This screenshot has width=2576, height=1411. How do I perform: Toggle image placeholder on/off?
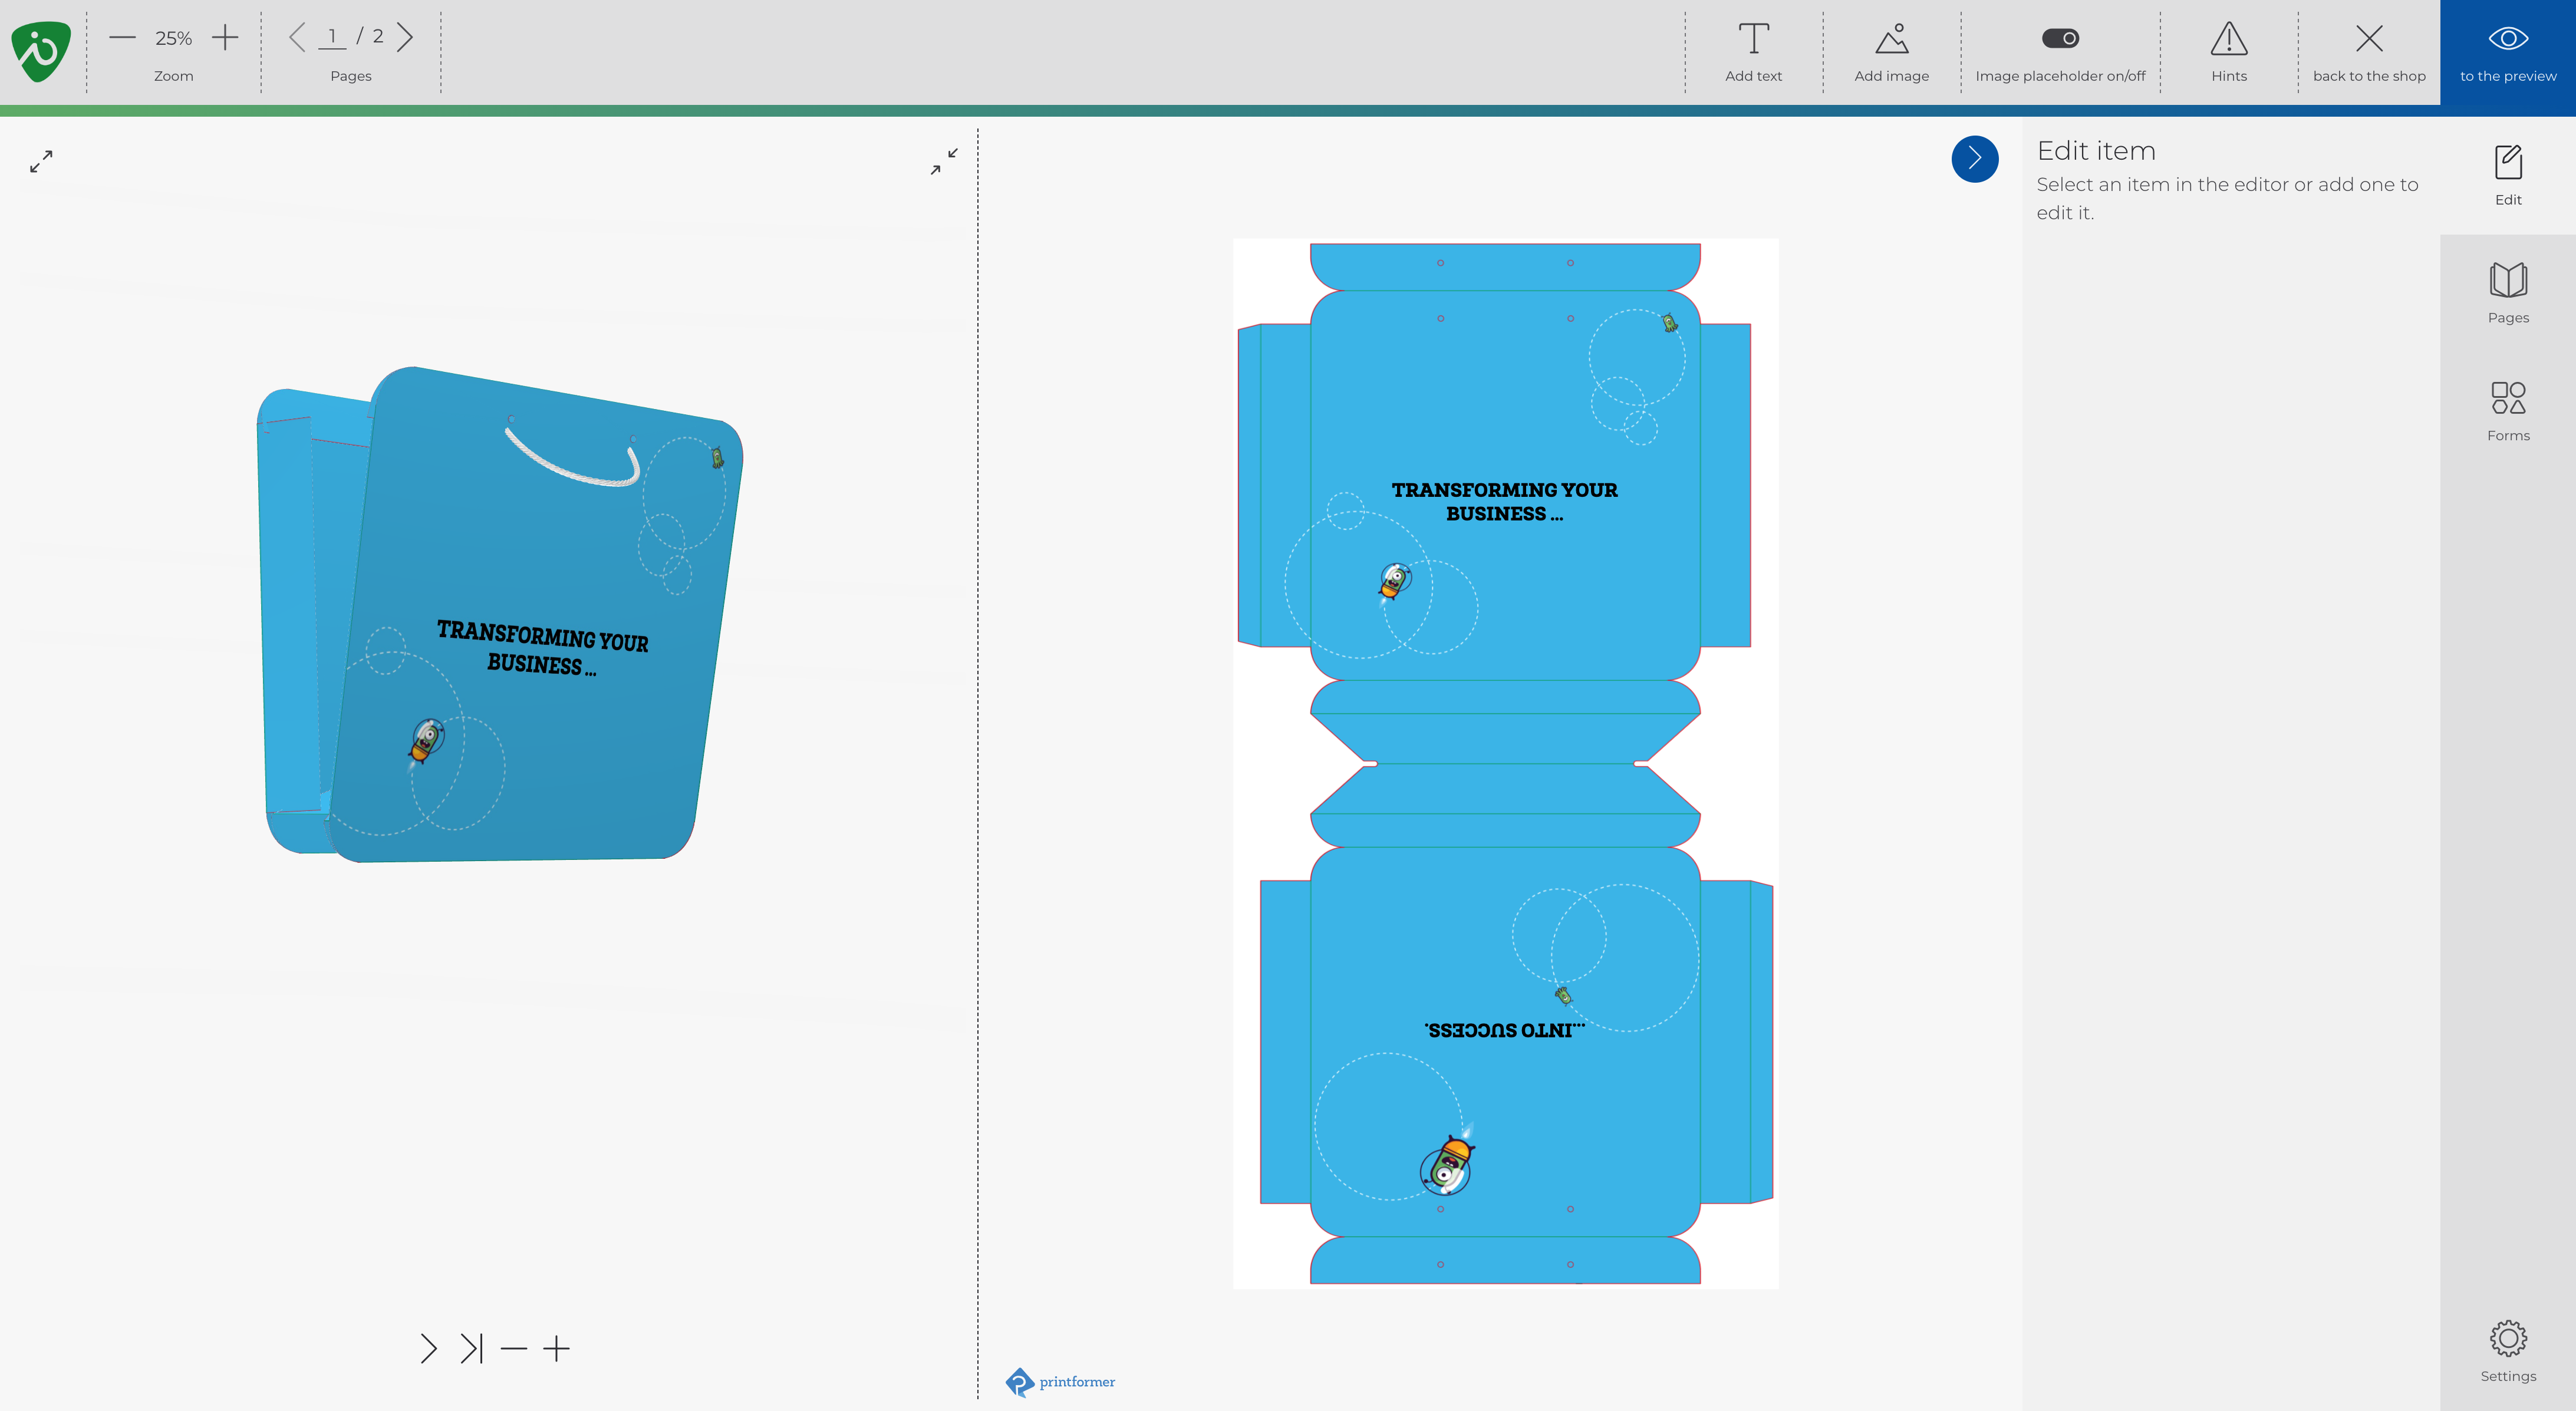[x=2059, y=38]
